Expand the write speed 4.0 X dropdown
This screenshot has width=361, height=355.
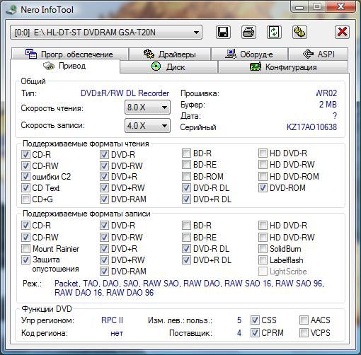tap(147, 126)
